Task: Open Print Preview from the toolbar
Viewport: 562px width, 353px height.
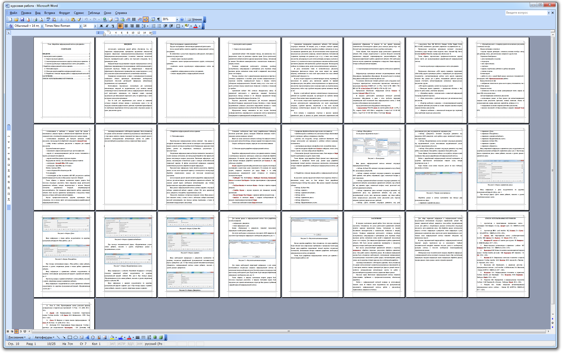Action: click(41, 19)
